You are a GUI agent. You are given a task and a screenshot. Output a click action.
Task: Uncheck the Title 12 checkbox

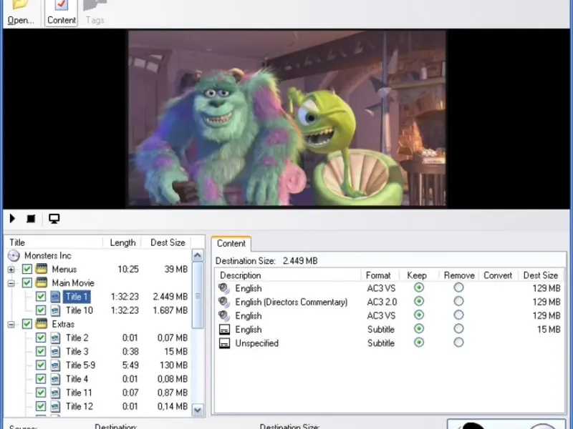(x=41, y=406)
